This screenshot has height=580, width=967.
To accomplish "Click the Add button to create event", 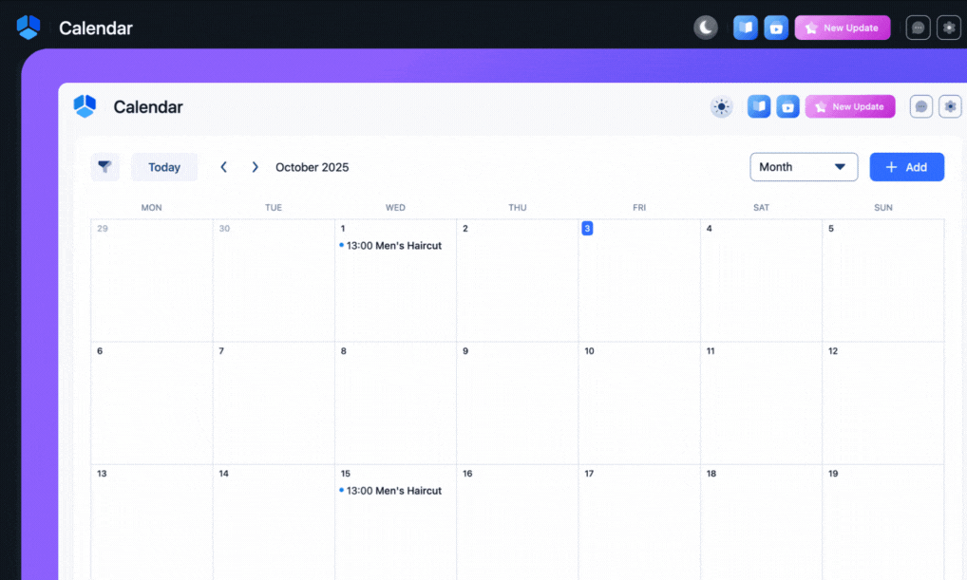I will 906,167.
